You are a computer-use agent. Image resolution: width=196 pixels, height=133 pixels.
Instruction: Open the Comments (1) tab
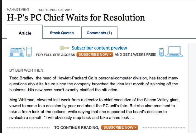click(x=99, y=32)
